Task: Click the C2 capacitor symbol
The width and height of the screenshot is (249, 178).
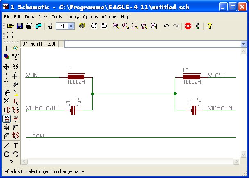Action: (x=194, y=110)
